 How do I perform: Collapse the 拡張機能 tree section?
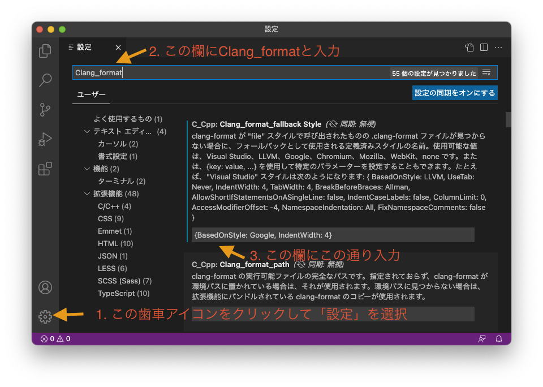[x=87, y=193]
